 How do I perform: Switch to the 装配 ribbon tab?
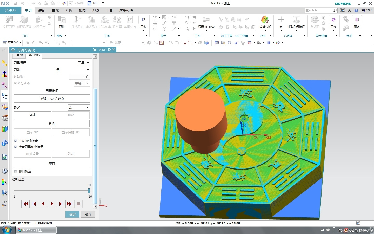(42, 10)
